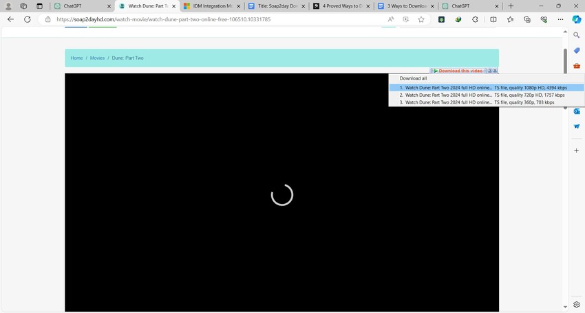
Task: Open the Read aloud feature
Action: 391,19
